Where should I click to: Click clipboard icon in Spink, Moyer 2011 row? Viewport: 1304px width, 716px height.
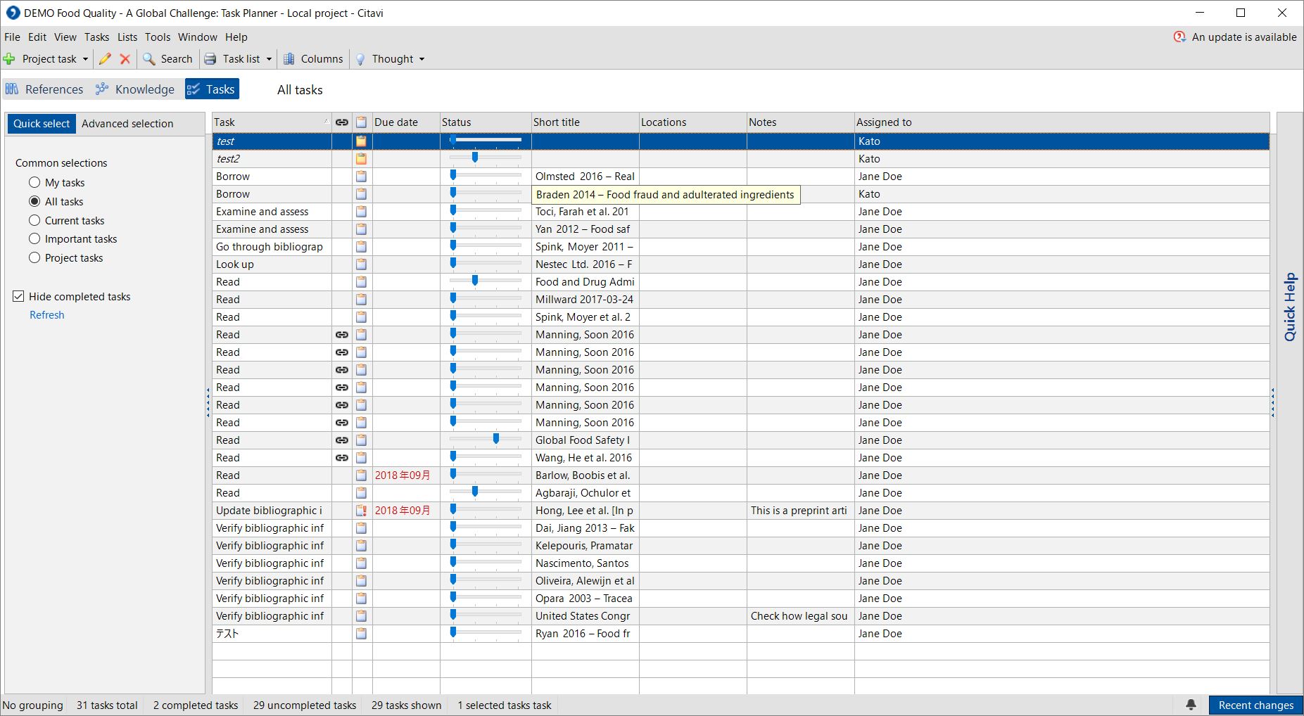(362, 247)
